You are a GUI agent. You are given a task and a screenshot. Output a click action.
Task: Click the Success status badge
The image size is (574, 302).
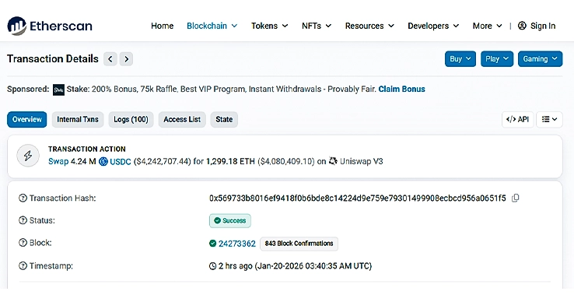coord(230,220)
